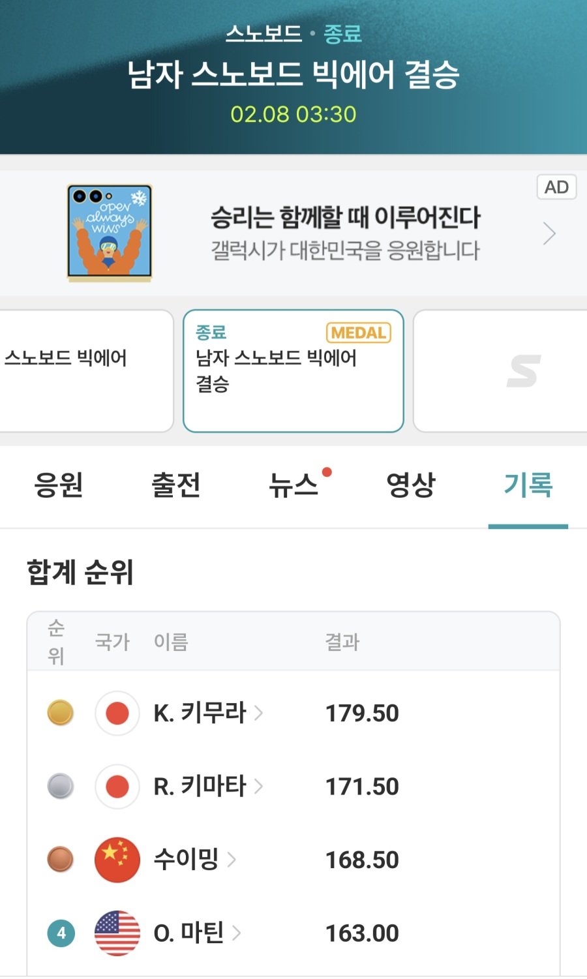Expand O. 마틴 player details chevron
The image size is (587, 979).
(236, 933)
